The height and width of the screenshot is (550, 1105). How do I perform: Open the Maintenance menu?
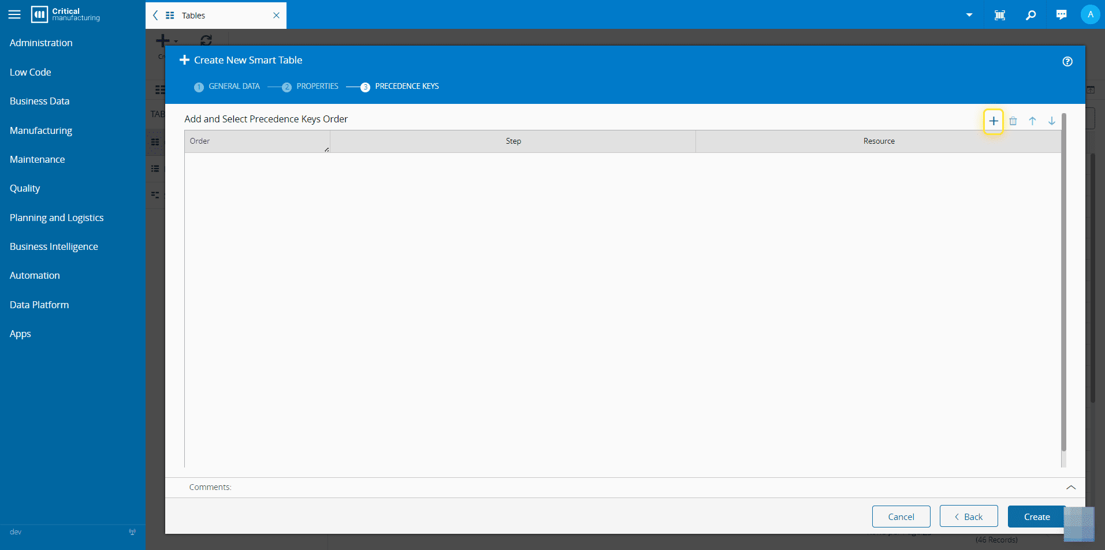point(38,159)
